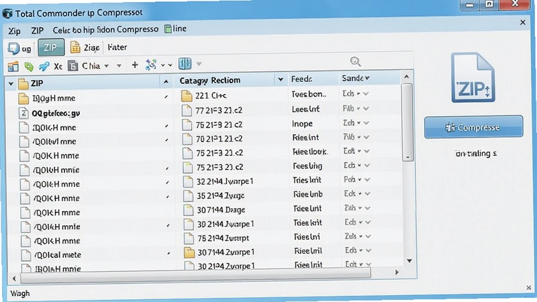Image resolution: width=537 pixels, height=302 pixels.
Task: Click the Chia archive icon
Action: [72, 65]
